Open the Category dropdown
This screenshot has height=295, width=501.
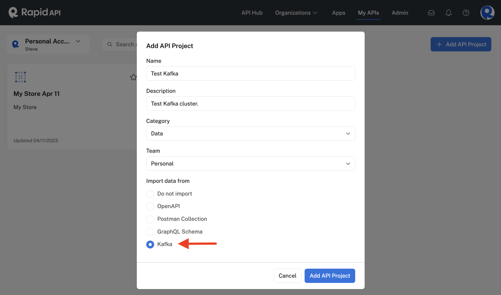click(x=250, y=134)
